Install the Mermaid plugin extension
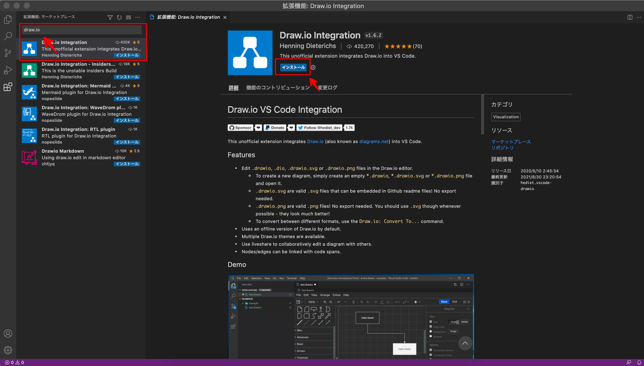This screenshot has height=366, width=644. (127, 99)
